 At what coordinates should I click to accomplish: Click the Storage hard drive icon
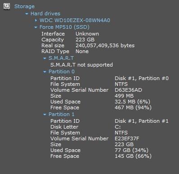click(7, 6)
